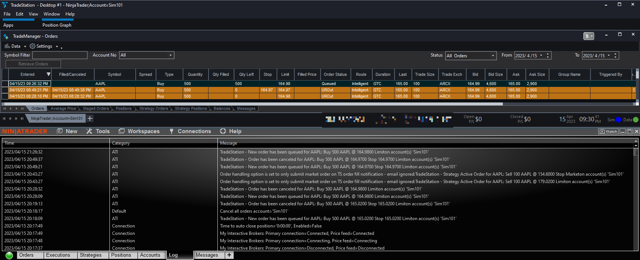Click the Settings gear icon
This screenshot has height=260, width=640.
click(x=33, y=46)
